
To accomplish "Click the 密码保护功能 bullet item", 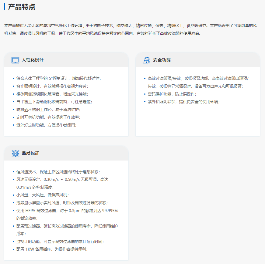I will [x=172, y=94].
